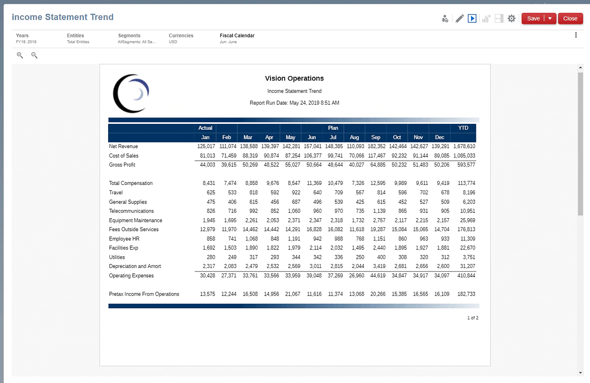Click the user help icon

445,19
